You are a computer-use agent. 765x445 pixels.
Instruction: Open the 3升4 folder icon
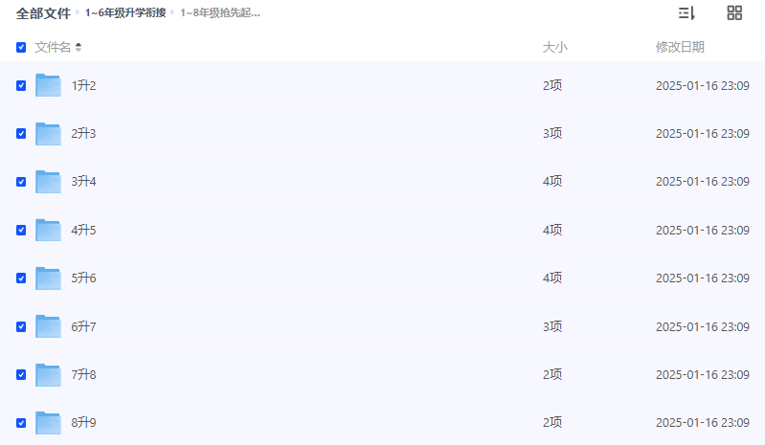tap(48, 181)
